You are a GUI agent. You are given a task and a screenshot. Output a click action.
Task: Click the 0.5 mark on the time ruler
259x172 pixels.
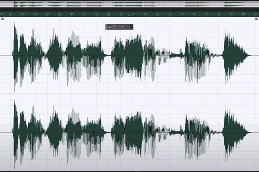click(59, 14)
